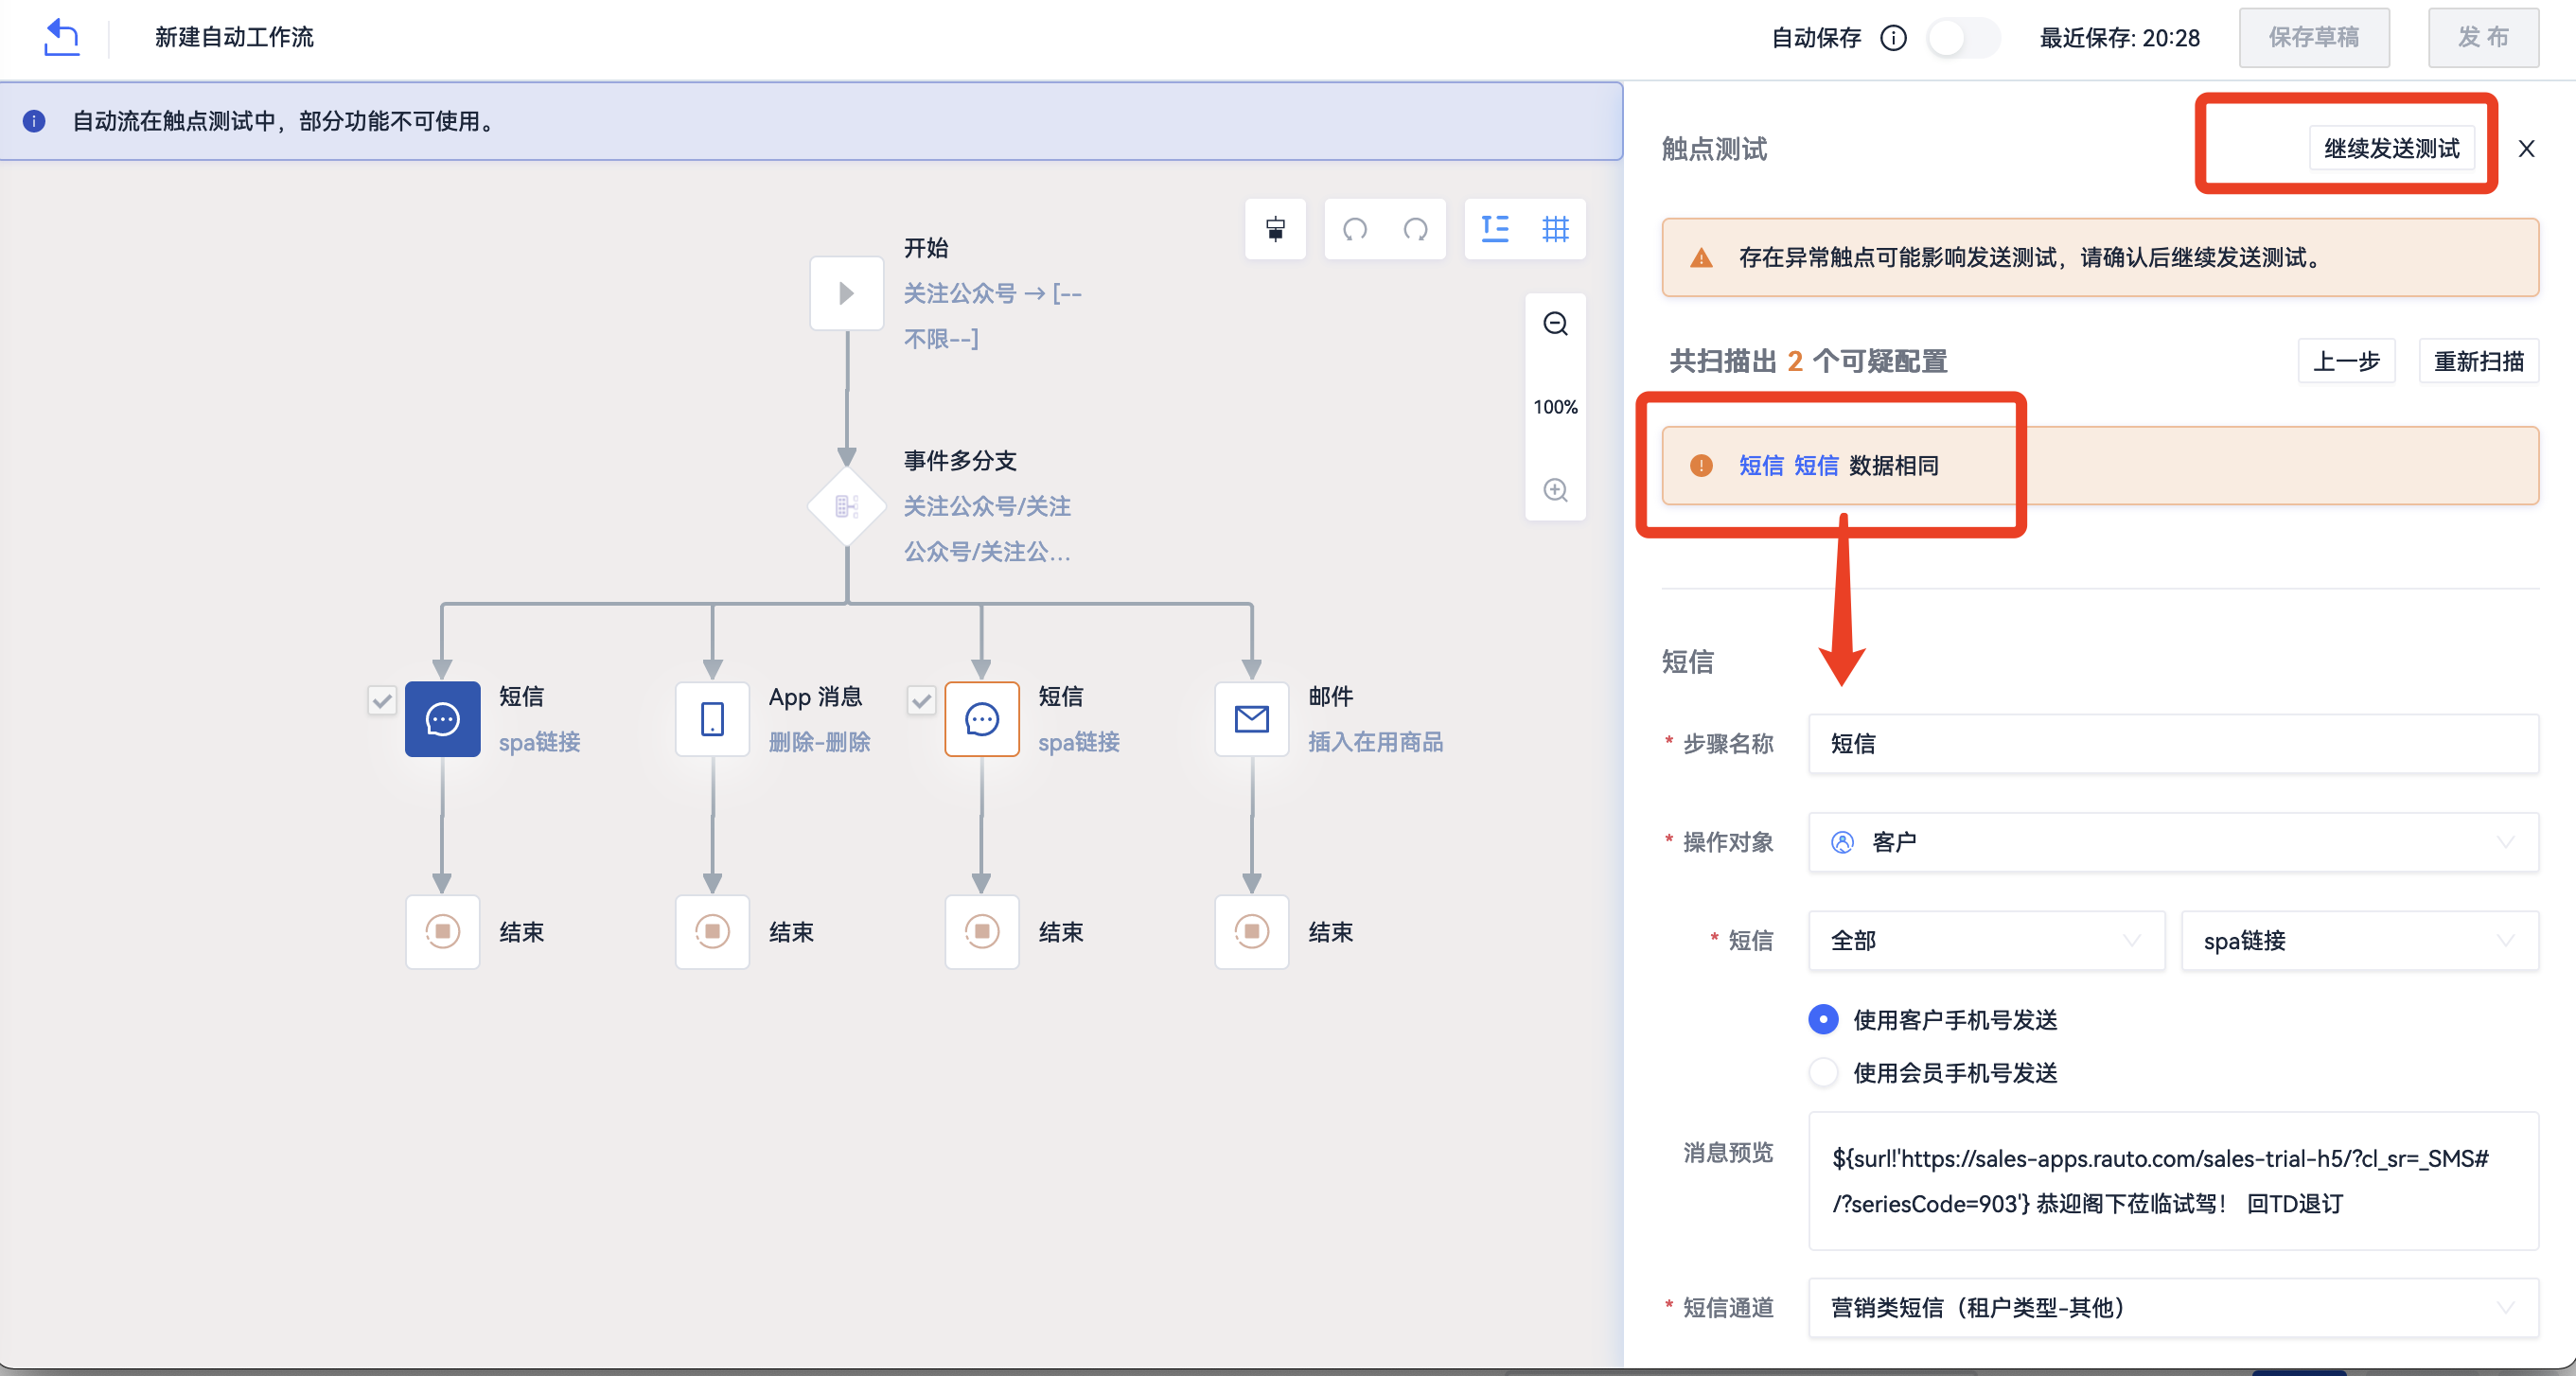The width and height of the screenshot is (2576, 1376).
Task: Select 结束 node under 邮件
Action: coord(1251,932)
